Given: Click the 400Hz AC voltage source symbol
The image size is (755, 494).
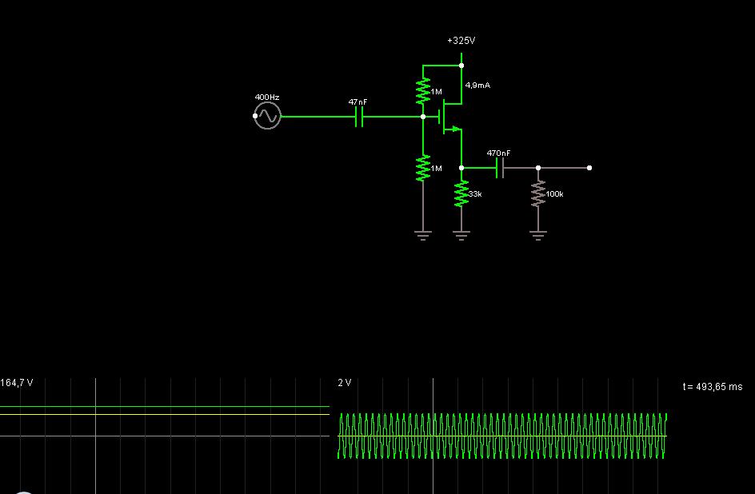Looking at the screenshot, I should [267, 117].
